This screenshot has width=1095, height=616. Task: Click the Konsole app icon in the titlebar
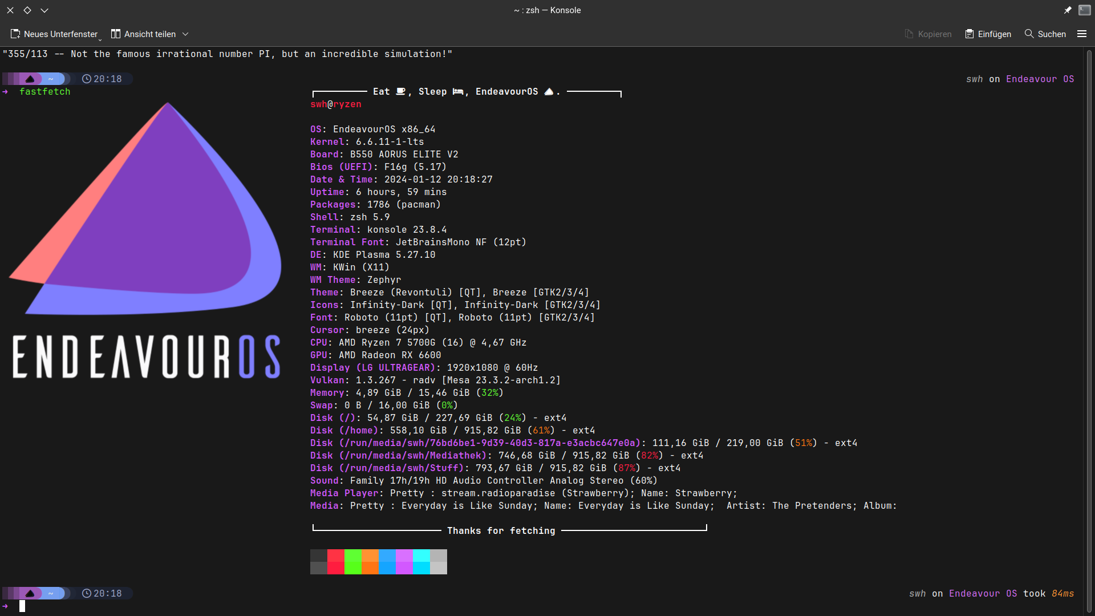pyautogui.click(x=1085, y=10)
